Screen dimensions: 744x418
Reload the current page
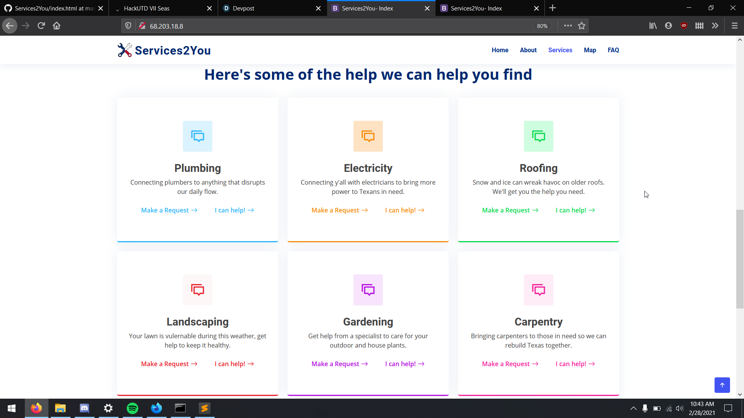click(41, 26)
